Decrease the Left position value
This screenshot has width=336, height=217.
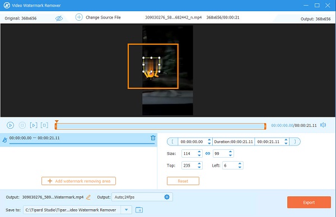(x=240, y=167)
